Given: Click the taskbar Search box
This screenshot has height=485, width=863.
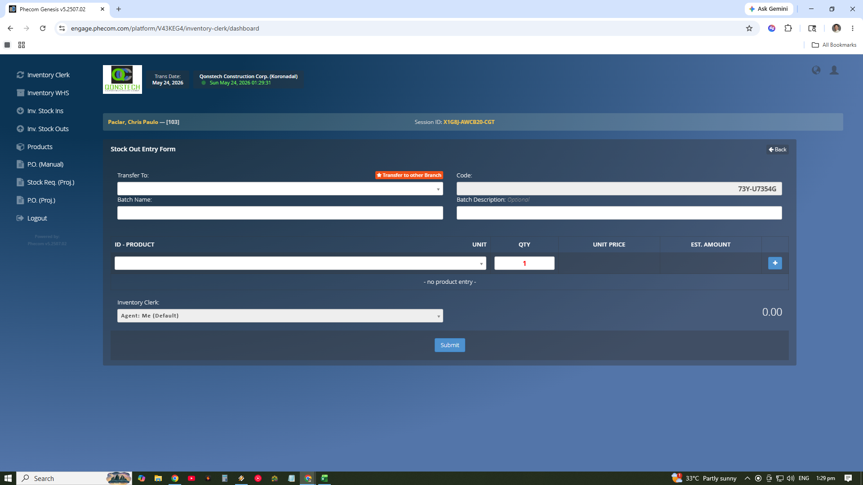Looking at the screenshot, I should pyautogui.click(x=74, y=478).
